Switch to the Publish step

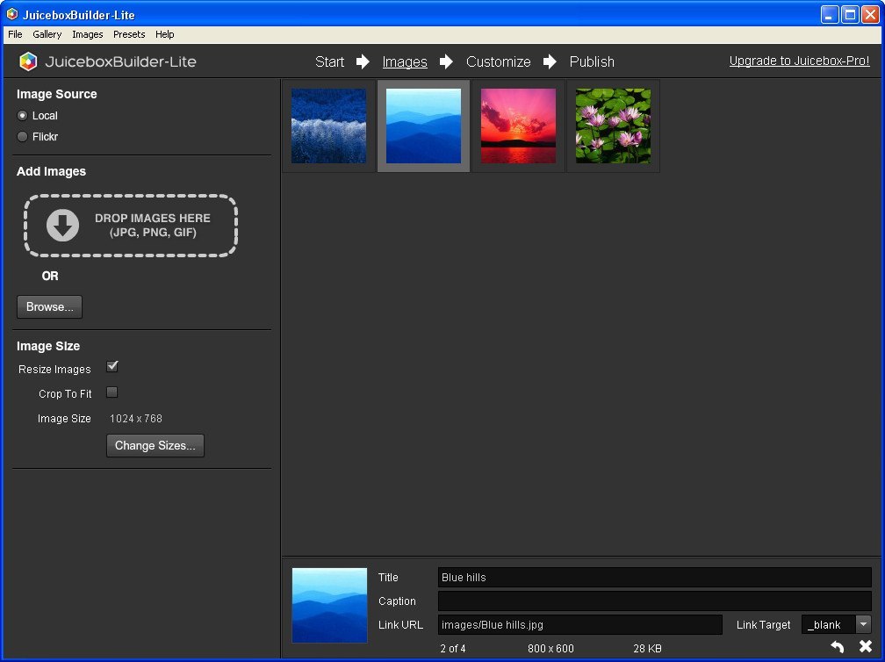591,61
